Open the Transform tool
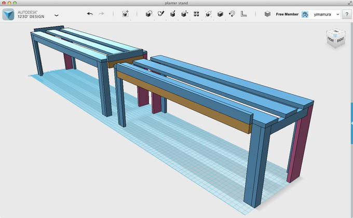This screenshot has height=218, width=353. click(x=126, y=14)
